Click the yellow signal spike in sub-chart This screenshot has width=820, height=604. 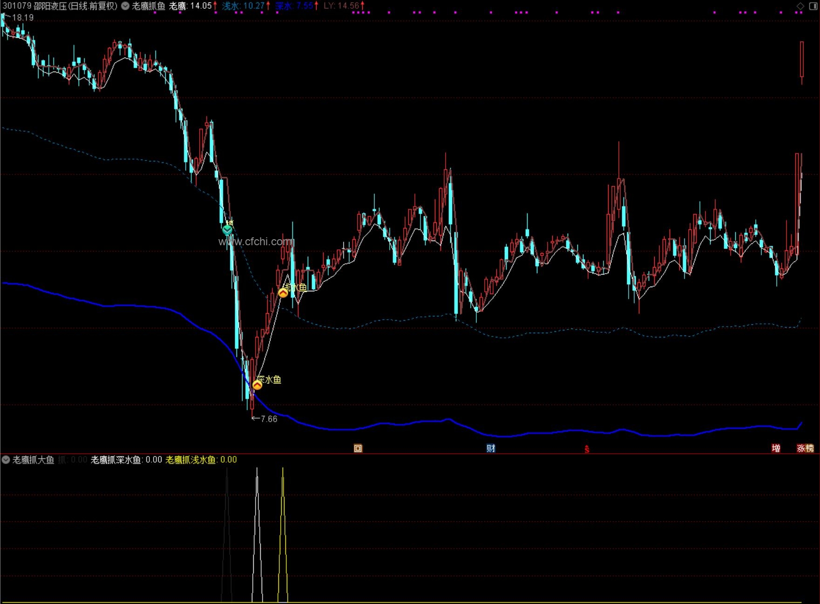tap(283, 535)
